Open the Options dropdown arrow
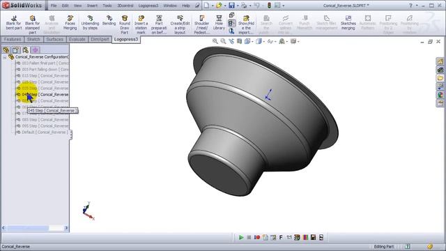 coord(284,6)
